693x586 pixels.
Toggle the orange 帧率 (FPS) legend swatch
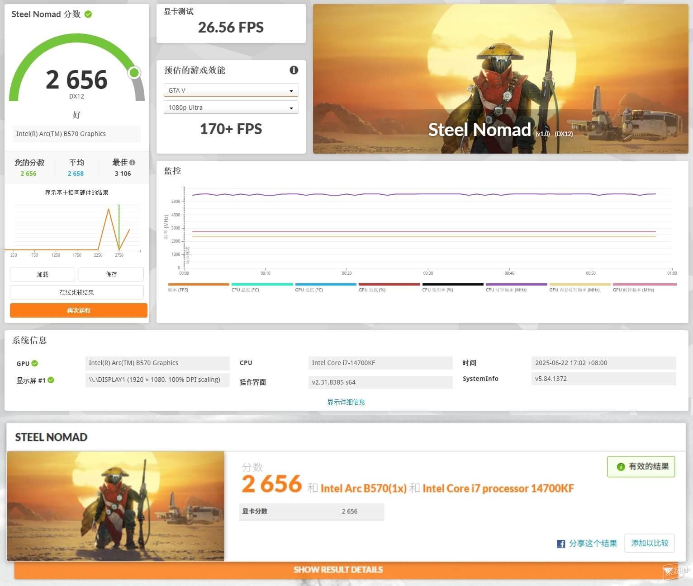pyautogui.click(x=199, y=285)
